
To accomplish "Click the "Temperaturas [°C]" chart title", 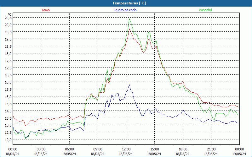I will click(x=129, y=3).
